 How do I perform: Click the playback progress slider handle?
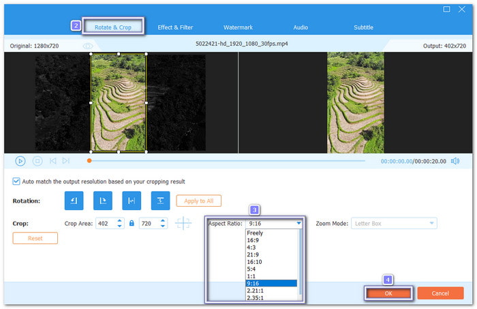tap(89, 161)
